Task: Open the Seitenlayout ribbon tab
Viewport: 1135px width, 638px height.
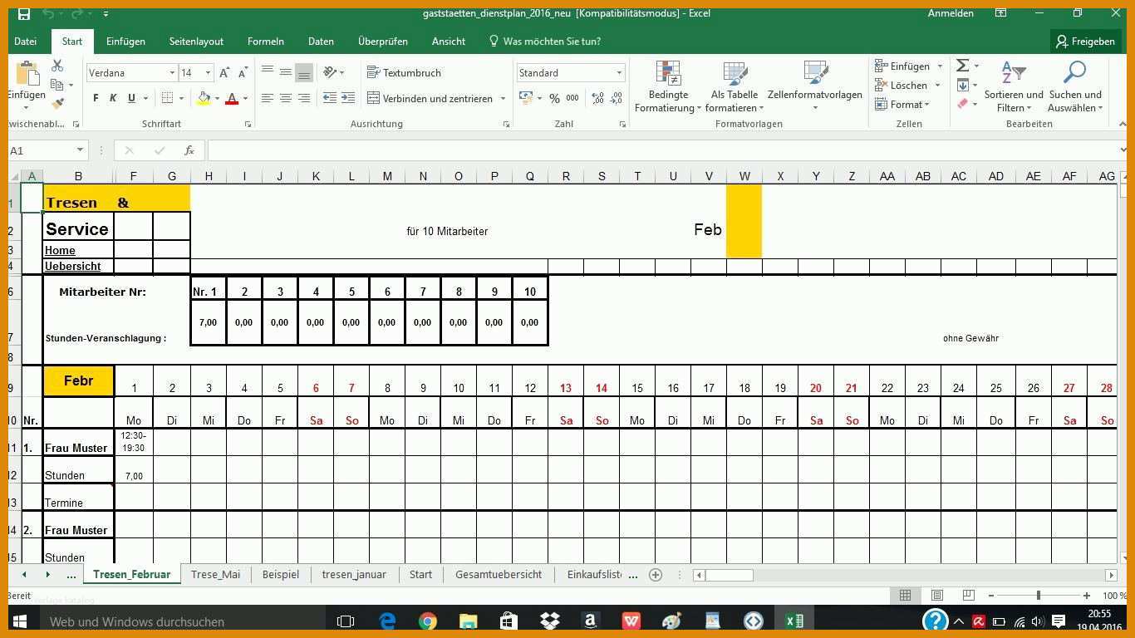Action: pos(196,41)
